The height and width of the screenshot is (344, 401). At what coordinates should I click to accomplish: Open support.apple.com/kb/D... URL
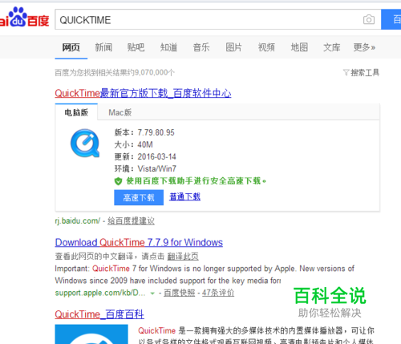(x=100, y=293)
